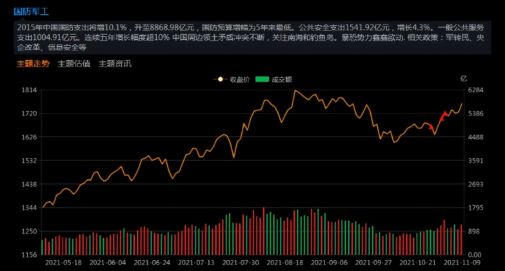Open more details under the theme description text
Screen dimensions: 505x271
tap(252, 47)
